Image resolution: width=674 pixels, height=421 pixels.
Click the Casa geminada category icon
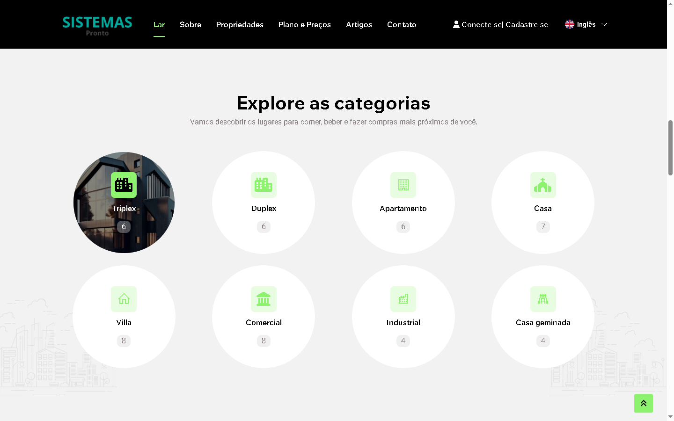(543, 299)
